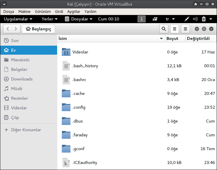This screenshot has height=170, width=217.
Task: Open the Aygıtlar menu
Action: coord(73,11)
